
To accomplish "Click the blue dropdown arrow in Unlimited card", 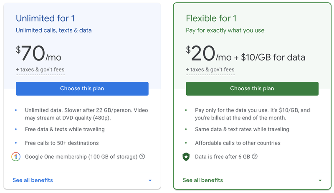I will pos(150,180).
